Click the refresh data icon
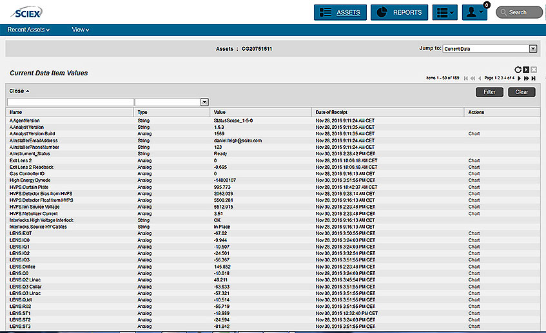546x333 pixels. click(x=518, y=70)
